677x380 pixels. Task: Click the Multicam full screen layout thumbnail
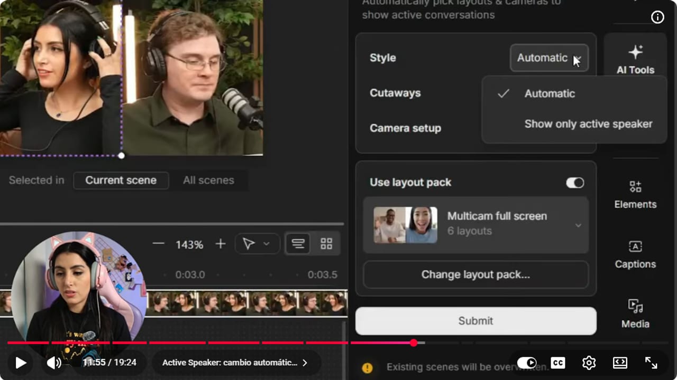pos(405,225)
